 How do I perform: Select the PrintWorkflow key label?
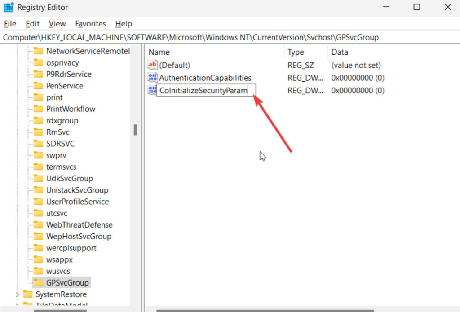[x=71, y=109]
